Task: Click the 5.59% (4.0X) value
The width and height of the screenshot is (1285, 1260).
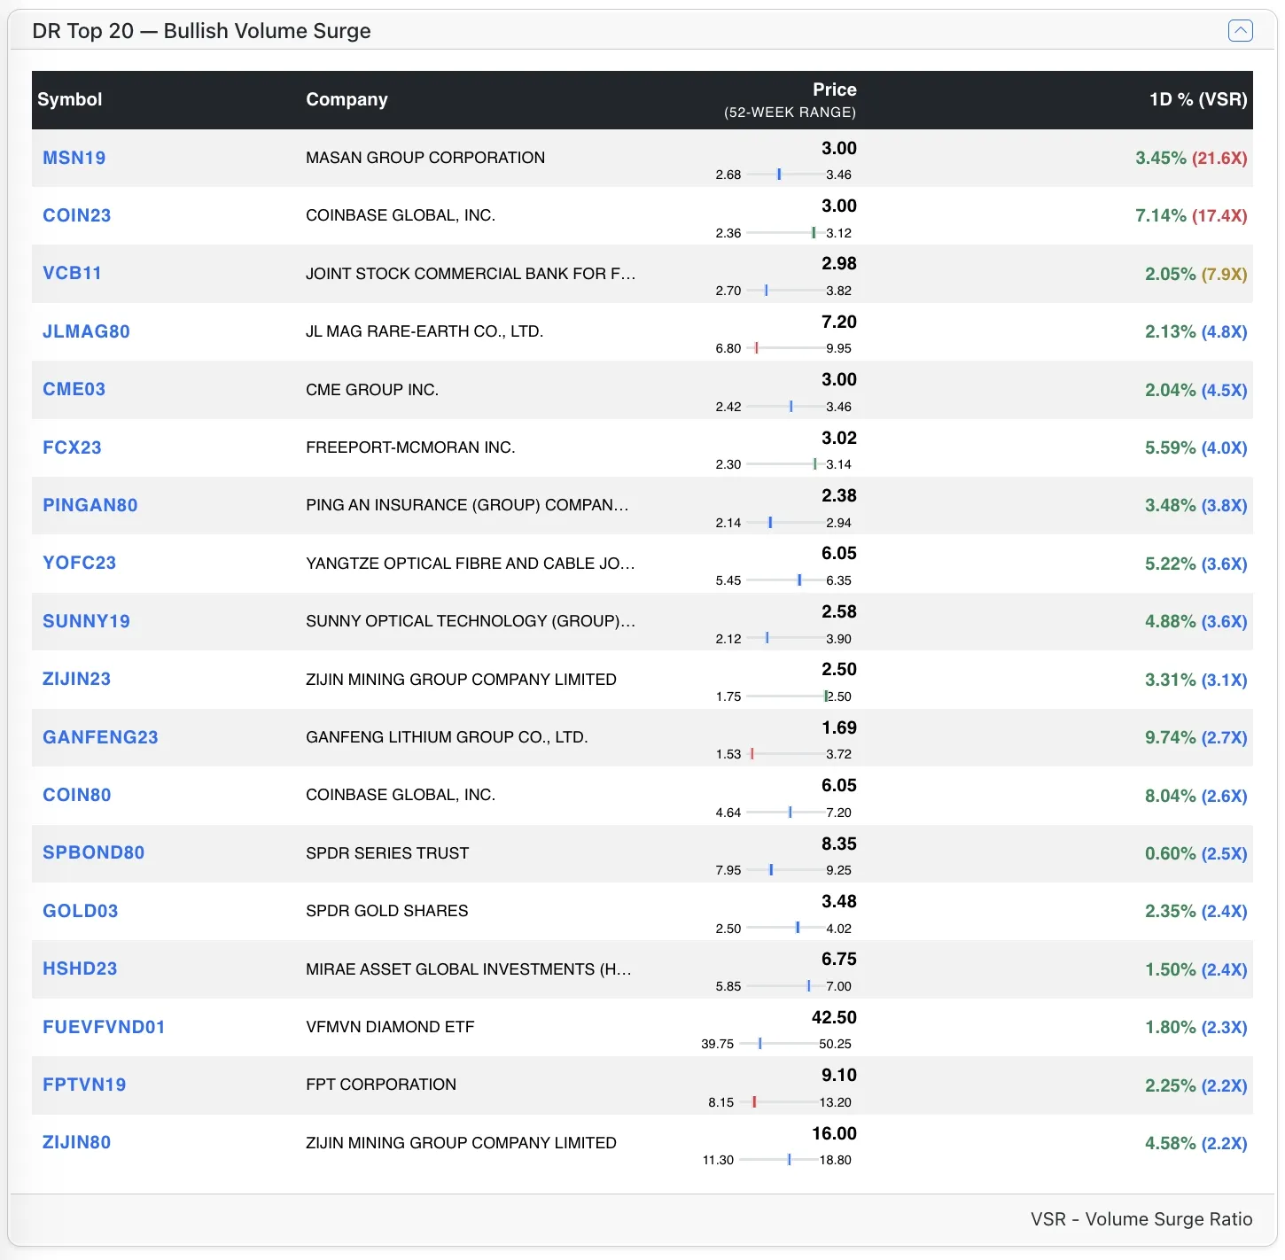Action: (x=1196, y=447)
